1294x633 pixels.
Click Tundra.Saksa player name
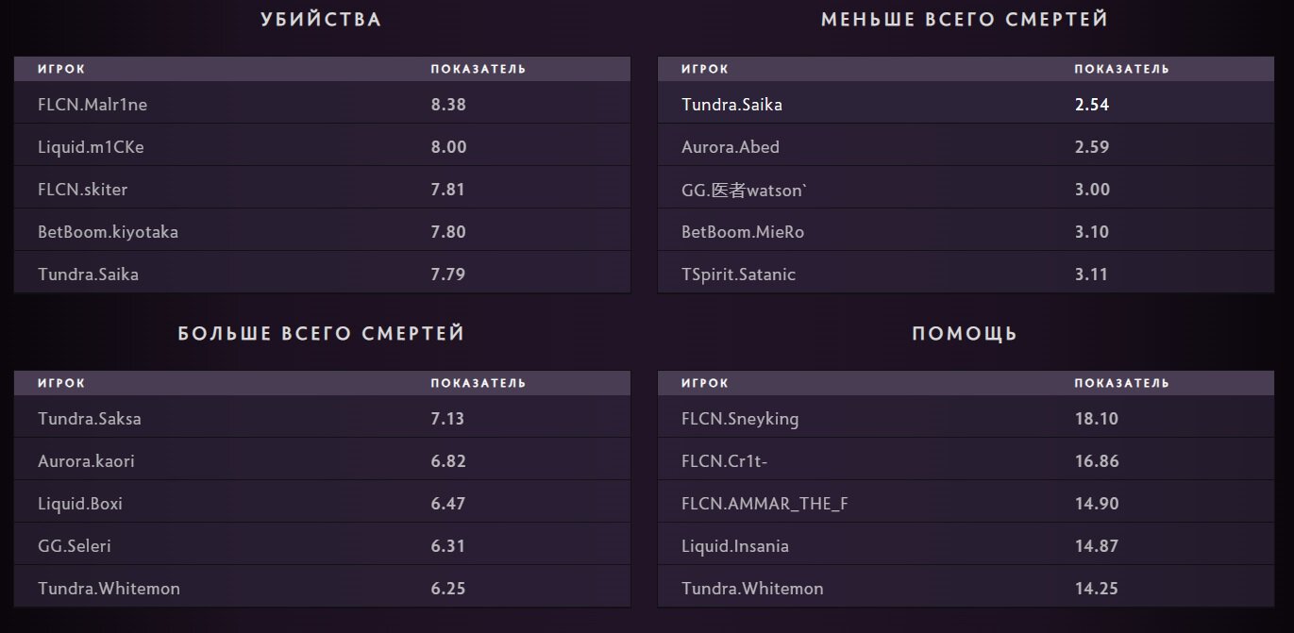pos(90,419)
